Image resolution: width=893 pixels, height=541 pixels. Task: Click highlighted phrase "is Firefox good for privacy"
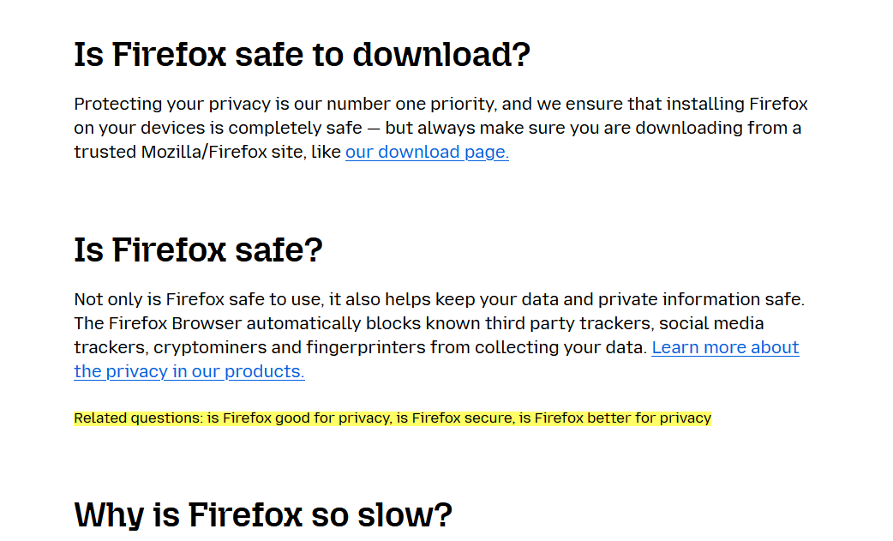click(x=298, y=418)
